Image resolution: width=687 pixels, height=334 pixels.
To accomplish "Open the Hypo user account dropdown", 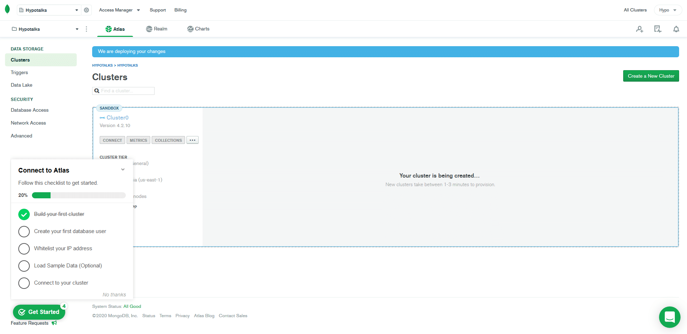I will tap(668, 10).
